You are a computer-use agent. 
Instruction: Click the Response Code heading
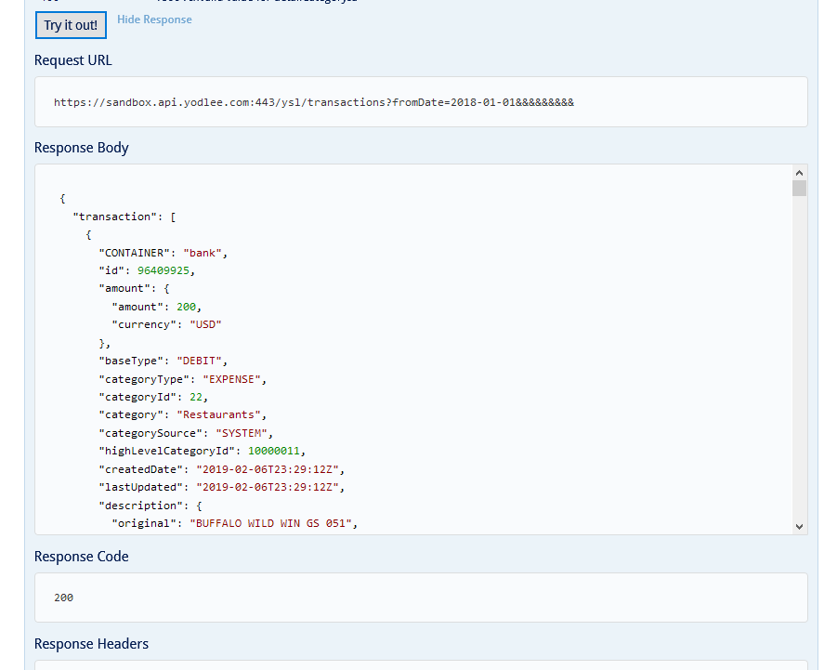point(82,557)
